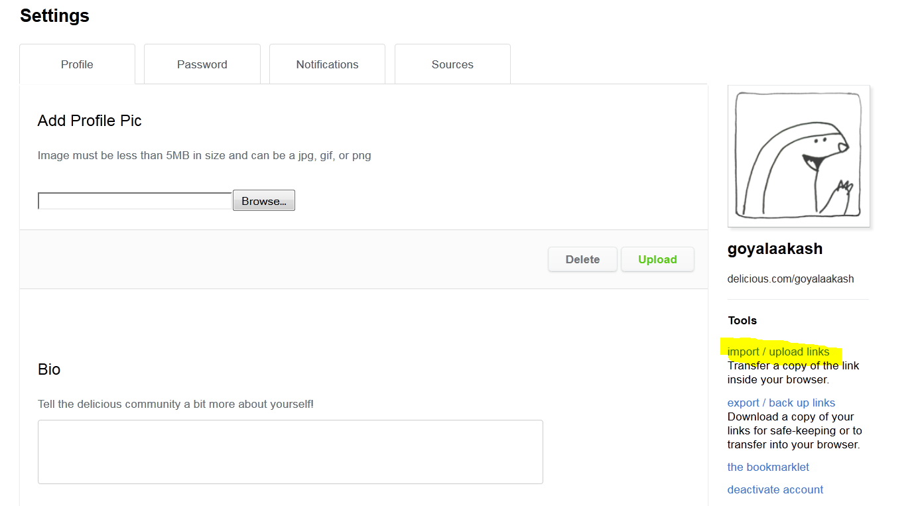Click the sloth profile picture thumbnail

pos(799,156)
